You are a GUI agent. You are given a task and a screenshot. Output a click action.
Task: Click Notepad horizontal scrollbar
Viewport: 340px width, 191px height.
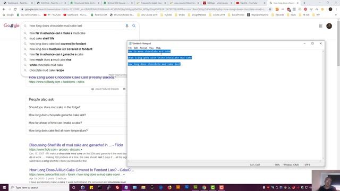click(x=225, y=161)
